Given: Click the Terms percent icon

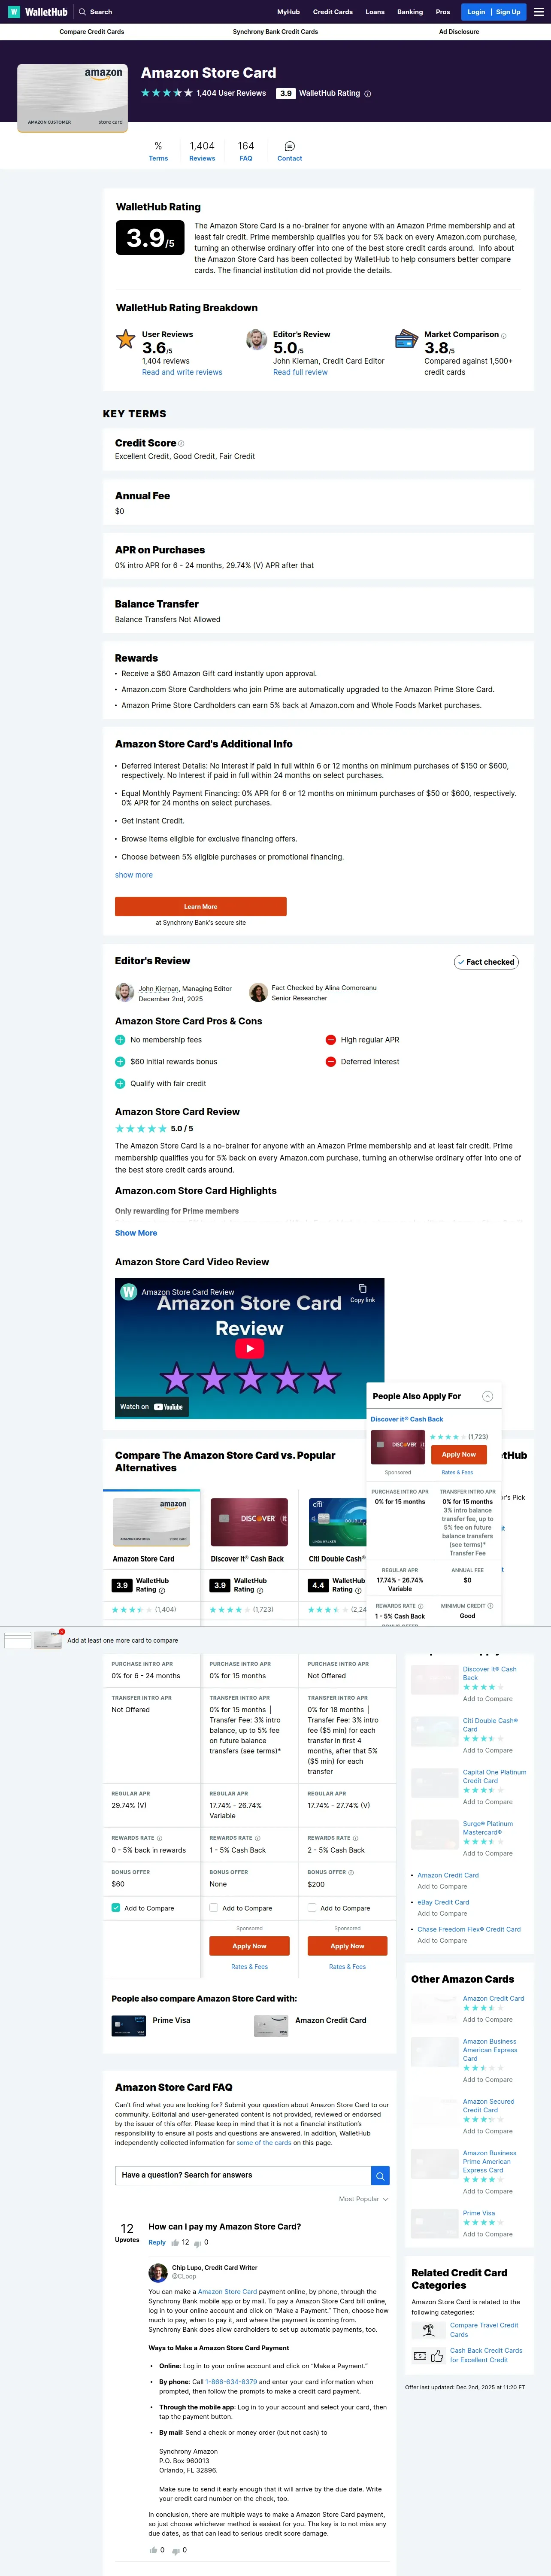Looking at the screenshot, I should pyautogui.click(x=158, y=146).
